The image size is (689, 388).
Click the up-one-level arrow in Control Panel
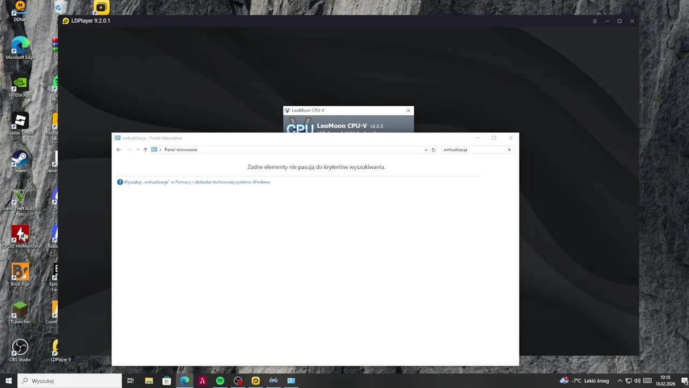(145, 150)
